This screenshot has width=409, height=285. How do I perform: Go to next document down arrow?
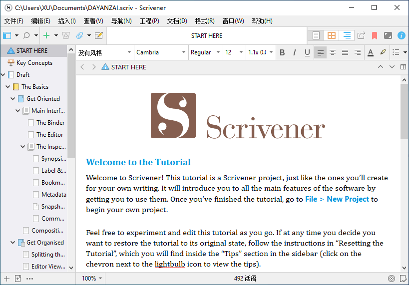(x=392, y=67)
